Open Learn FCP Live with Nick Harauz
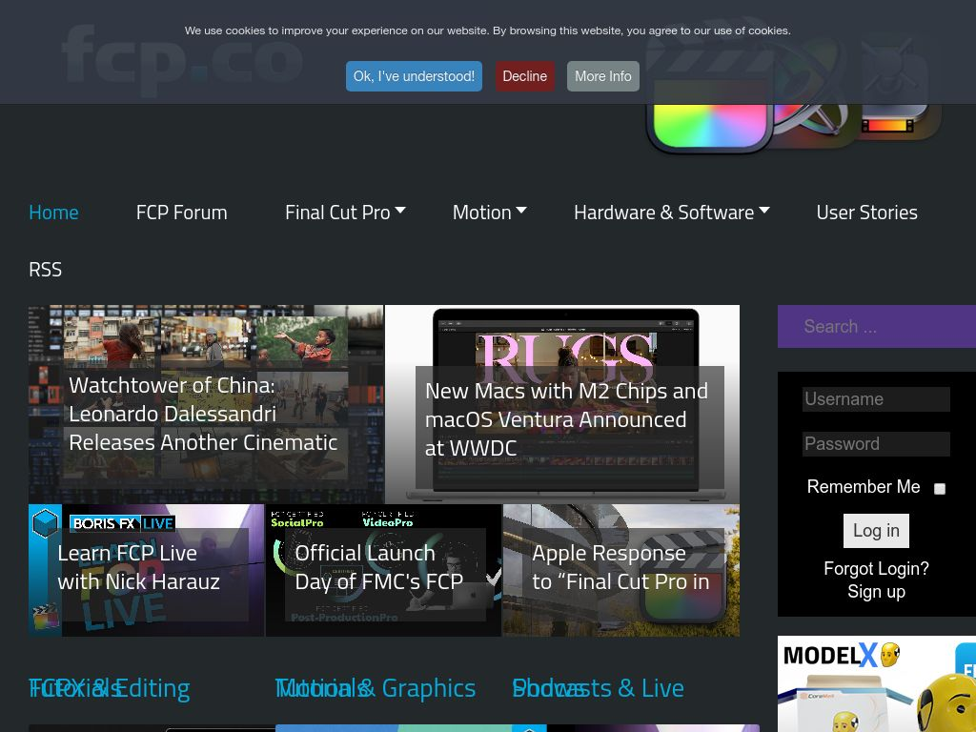 [x=139, y=567]
